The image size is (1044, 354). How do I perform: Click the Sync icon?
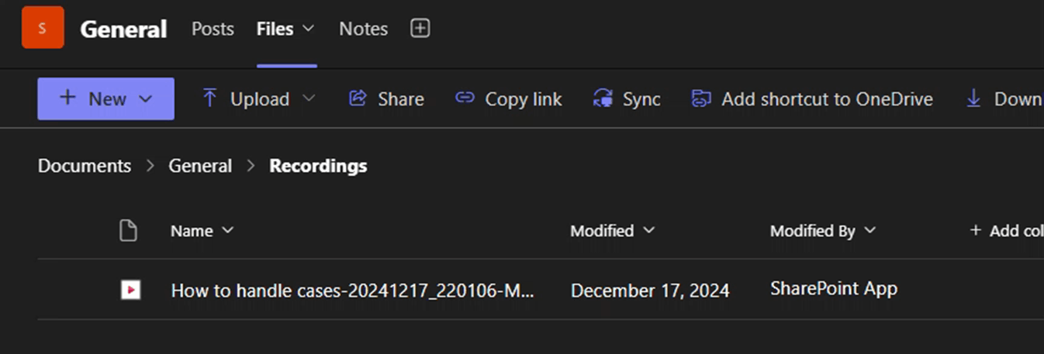coord(603,98)
